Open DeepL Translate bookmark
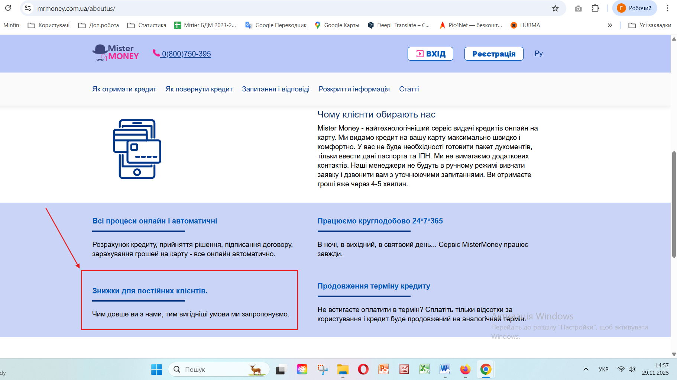 (399, 25)
